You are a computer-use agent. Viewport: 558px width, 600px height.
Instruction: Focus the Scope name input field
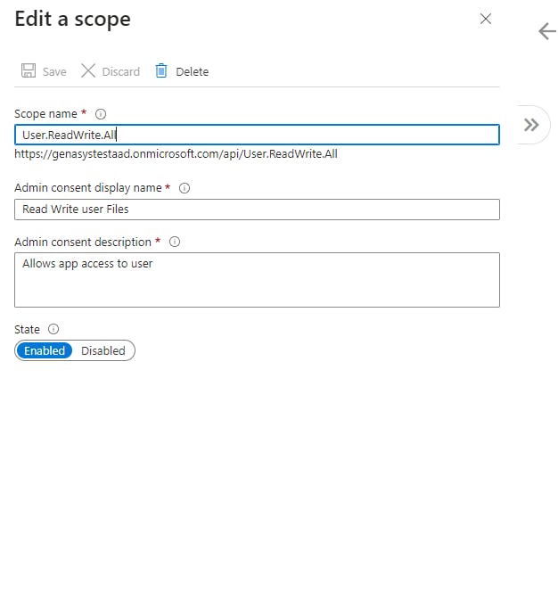click(x=257, y=135)
